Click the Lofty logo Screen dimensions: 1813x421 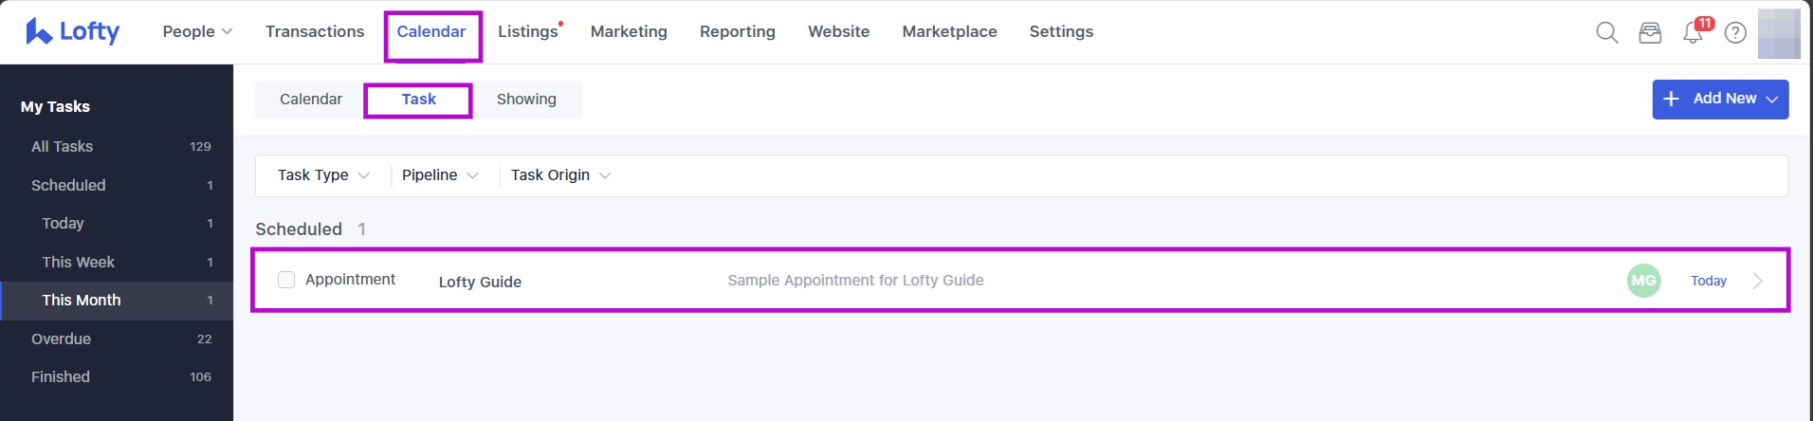(73, 31)
